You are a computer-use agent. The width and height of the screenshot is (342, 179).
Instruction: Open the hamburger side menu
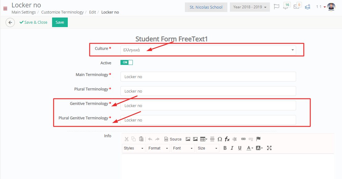coord(5,9)
